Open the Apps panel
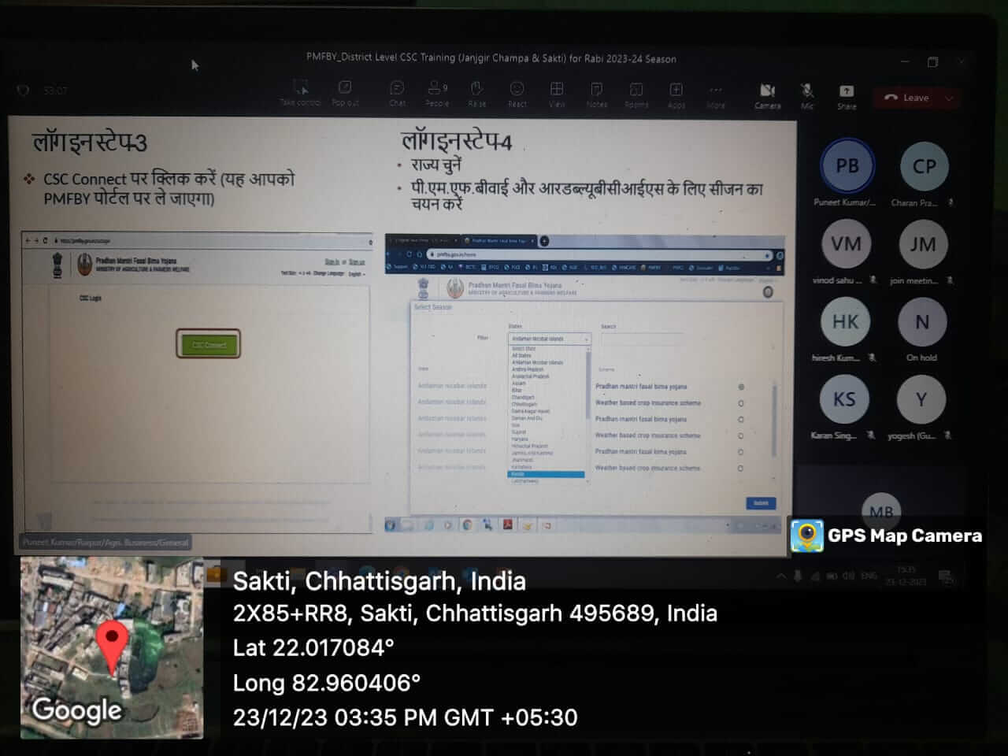This screenshot has height=756, width=1008. 676,92
